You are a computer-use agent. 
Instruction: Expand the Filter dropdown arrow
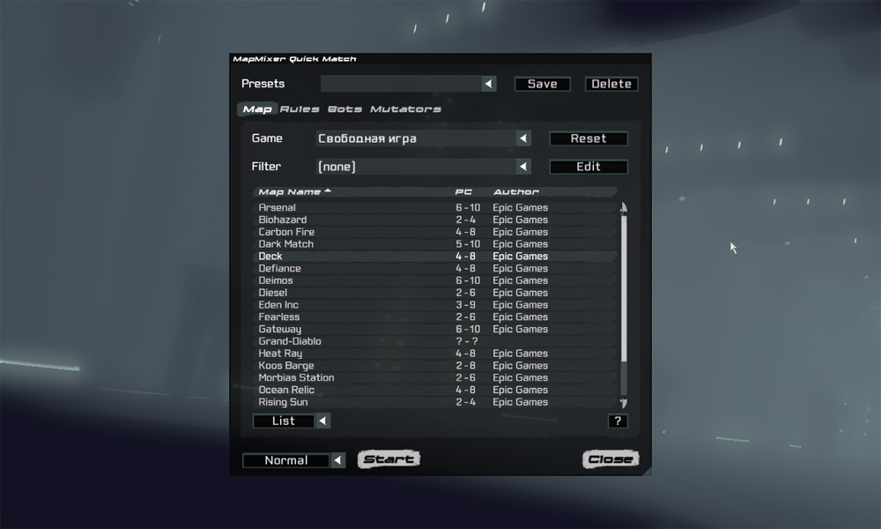click(x=523, y=167)
